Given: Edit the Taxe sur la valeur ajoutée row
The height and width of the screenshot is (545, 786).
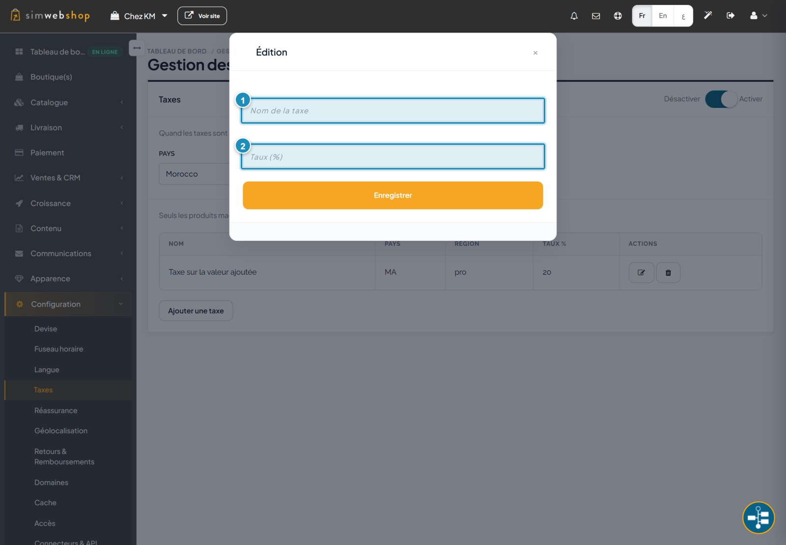Looking at the screenshot, I should (642, 272).
